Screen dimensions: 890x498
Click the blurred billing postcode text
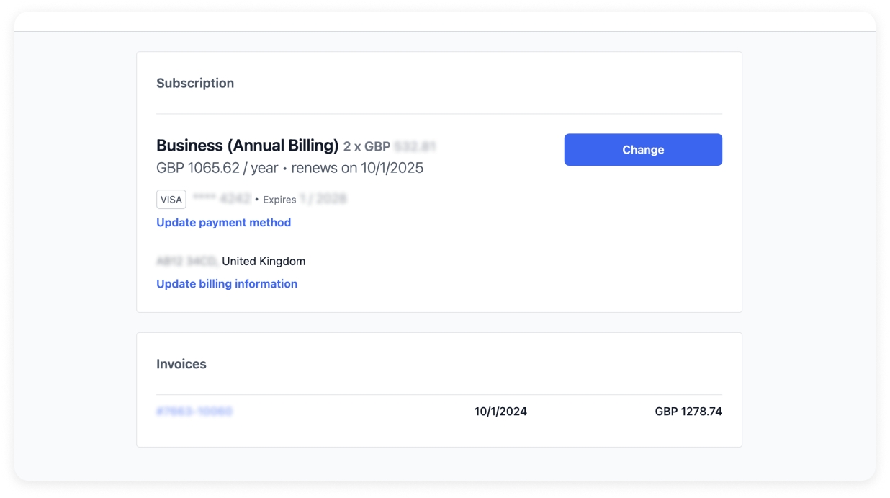click(x=187, y=262)
